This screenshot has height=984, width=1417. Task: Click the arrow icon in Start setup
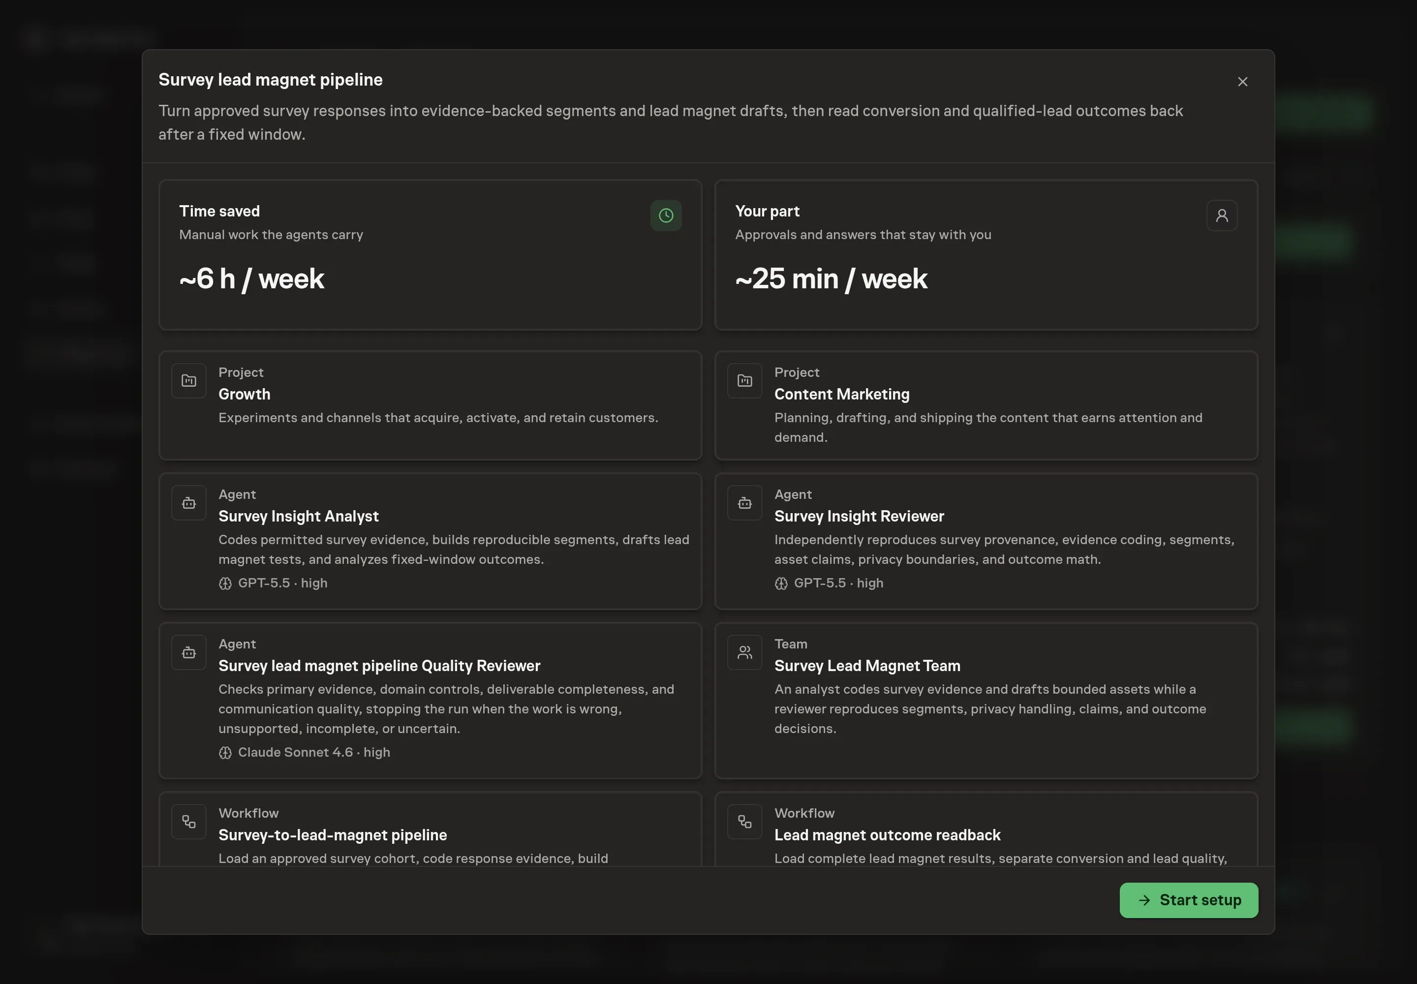point(1144,900)
